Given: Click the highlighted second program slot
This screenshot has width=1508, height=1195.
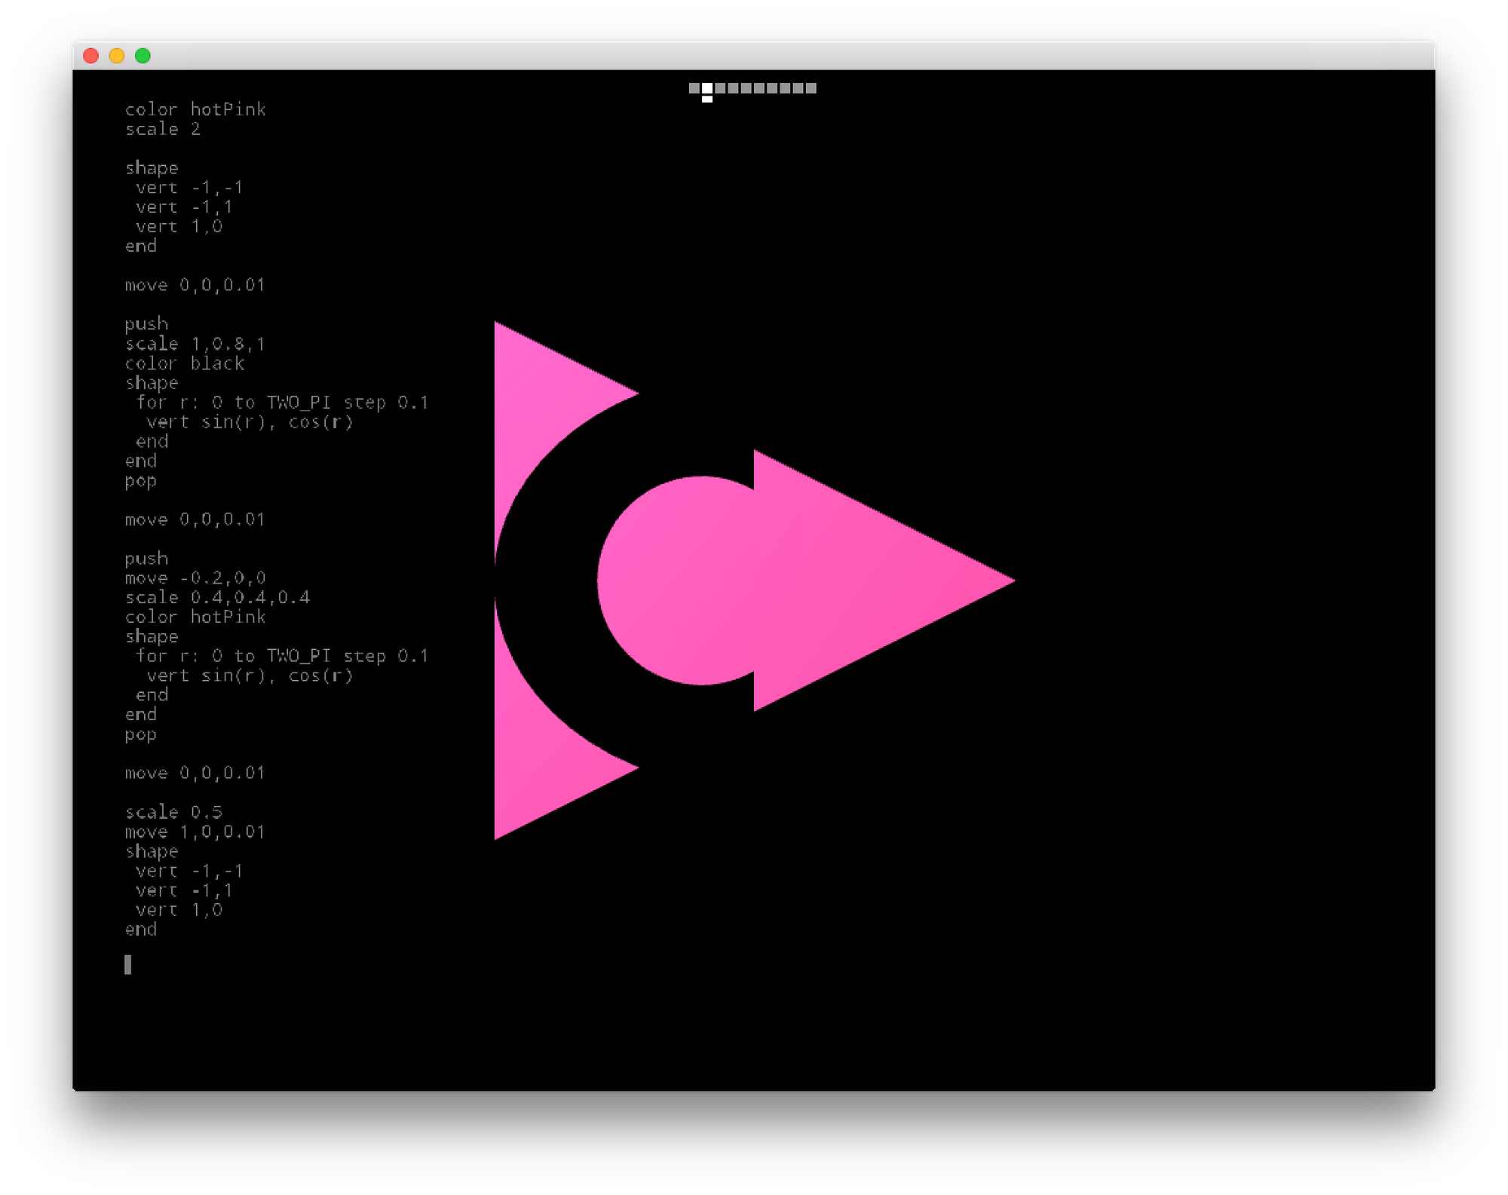Looking at the screenshot, I should [707, 88].
